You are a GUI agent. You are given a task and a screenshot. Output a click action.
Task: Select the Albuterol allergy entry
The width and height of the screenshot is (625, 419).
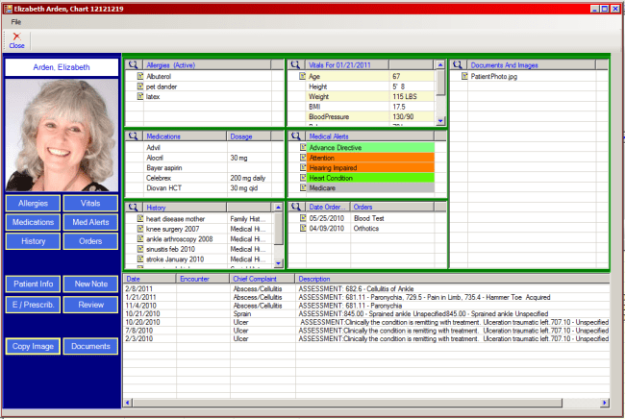(x=160, y=76)
